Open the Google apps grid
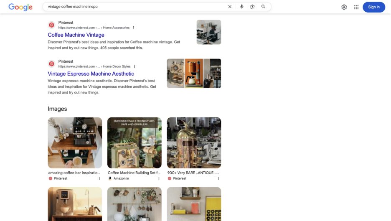Image resolution: width=391 pixels, height=221 pixels. tap(356, 7)
